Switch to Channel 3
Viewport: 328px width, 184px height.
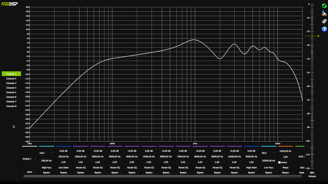(x=11, y=83)
